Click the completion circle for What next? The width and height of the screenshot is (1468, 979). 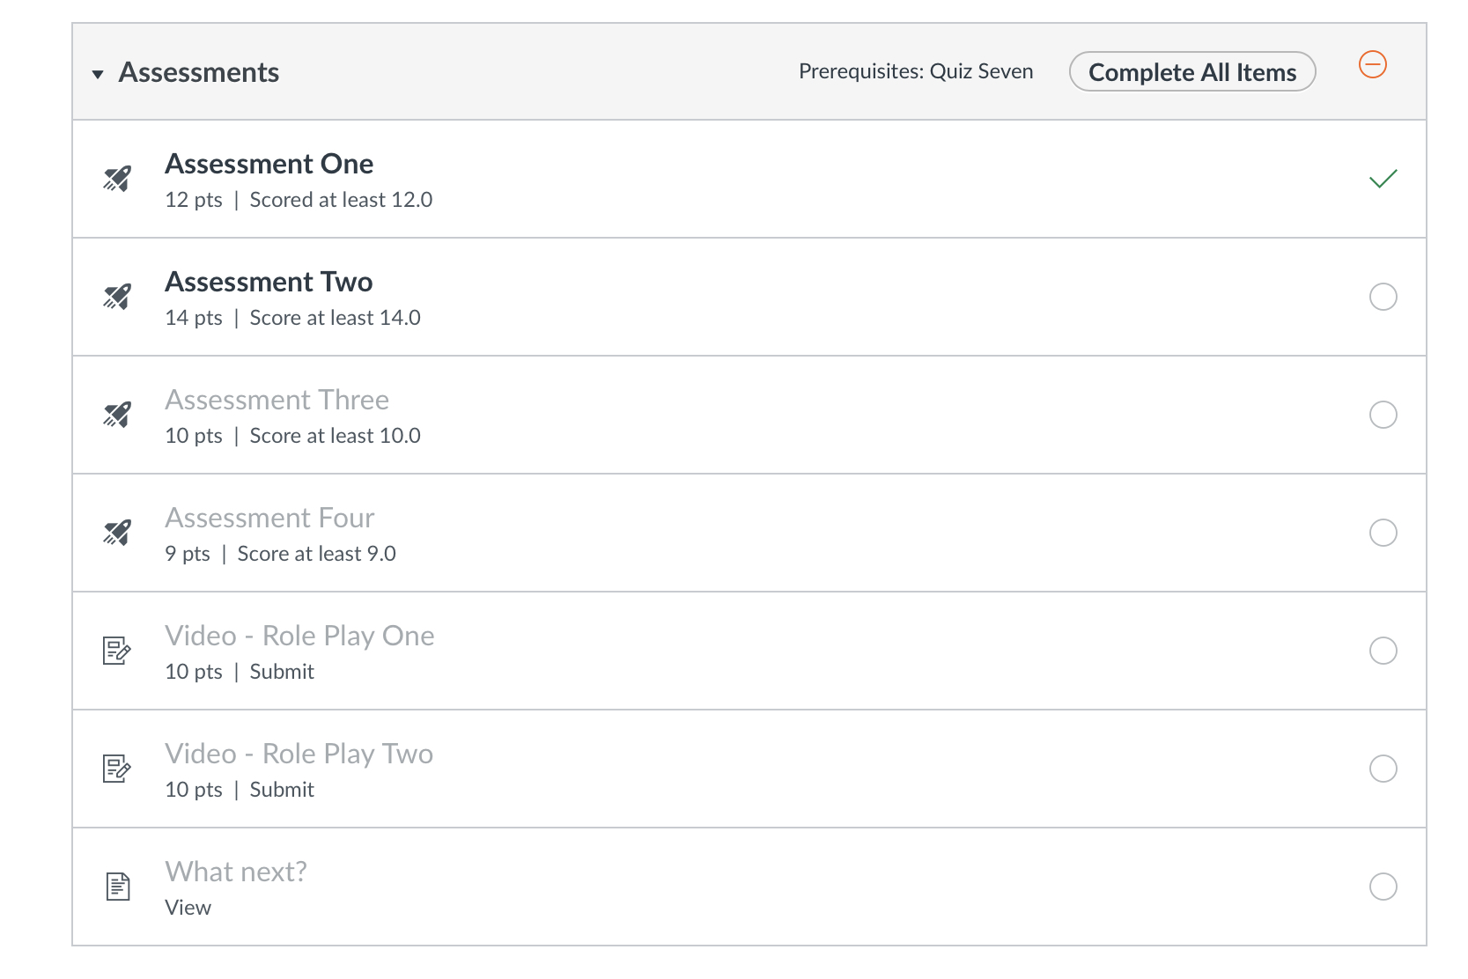pos(1383,887)
